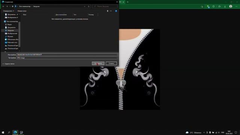The height and width of the screenshot is (135, 240).
Task: Click the Edge browser taskbar icon
Action: click(15, 132)
